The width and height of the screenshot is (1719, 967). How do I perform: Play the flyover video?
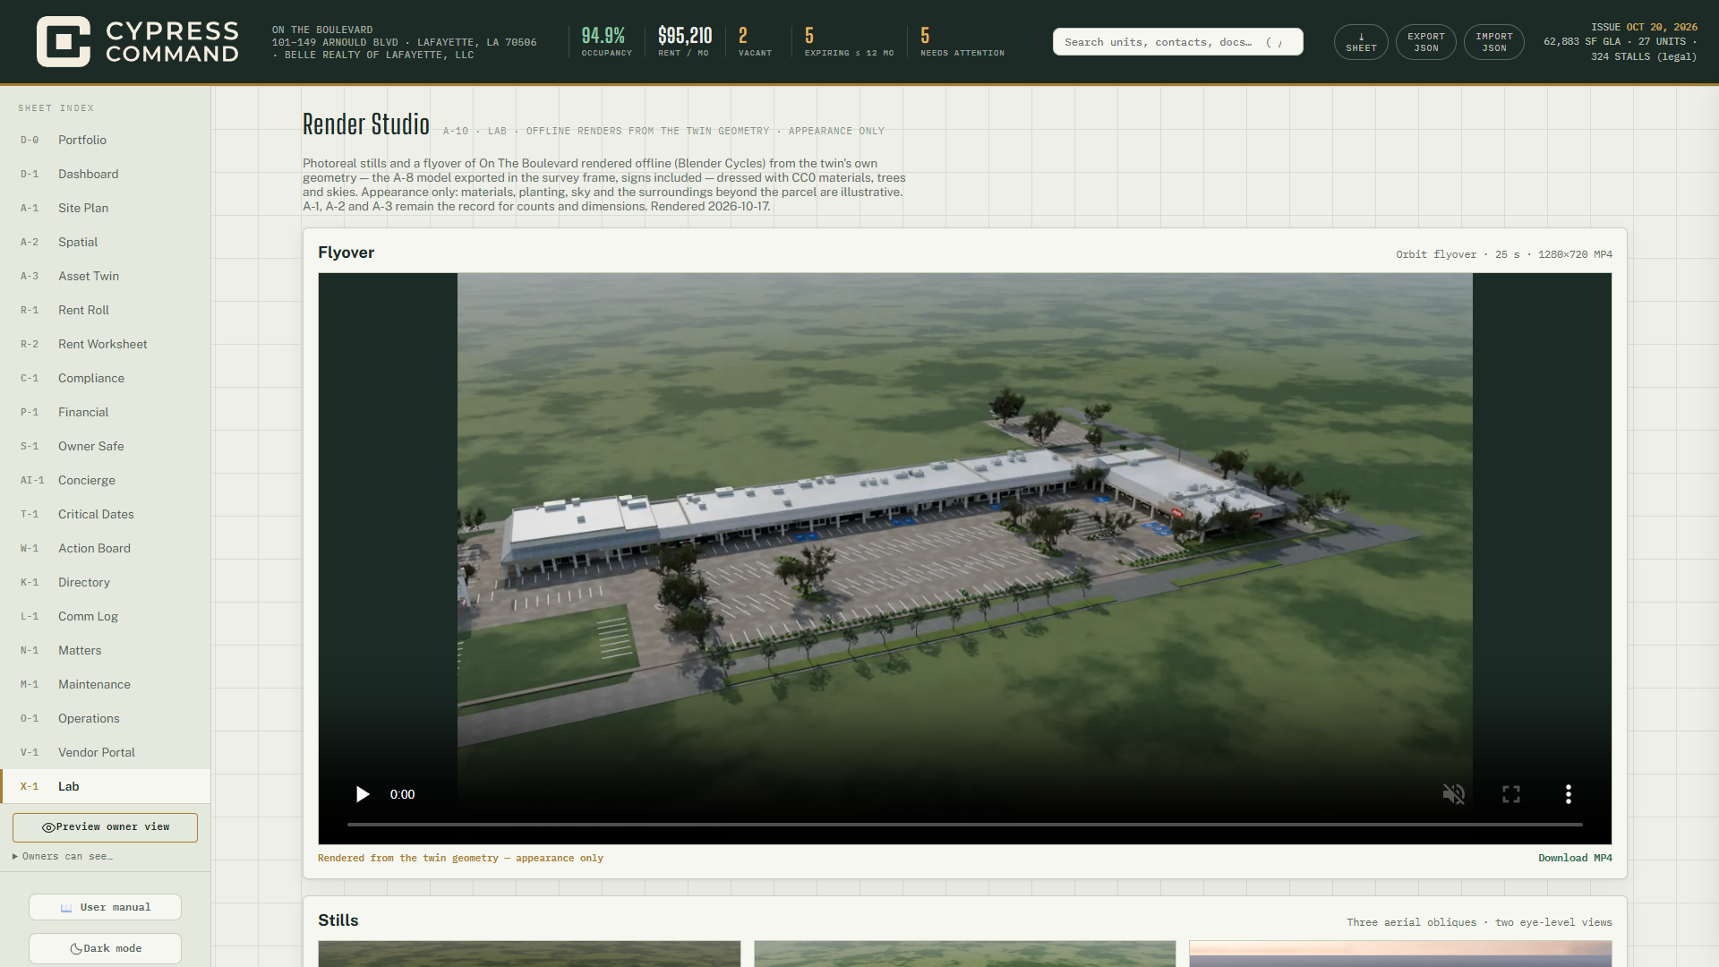click(x=363, y=794)
